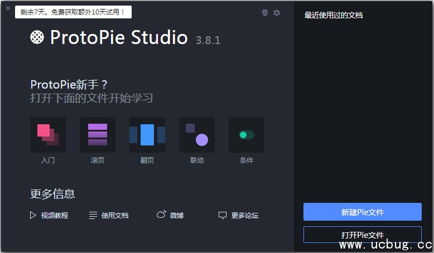Image resolution: width=434 pixels, height=253 pixels.
Task: Open the 联动 square-and-circle tutorial file
Action: point(197,135)
